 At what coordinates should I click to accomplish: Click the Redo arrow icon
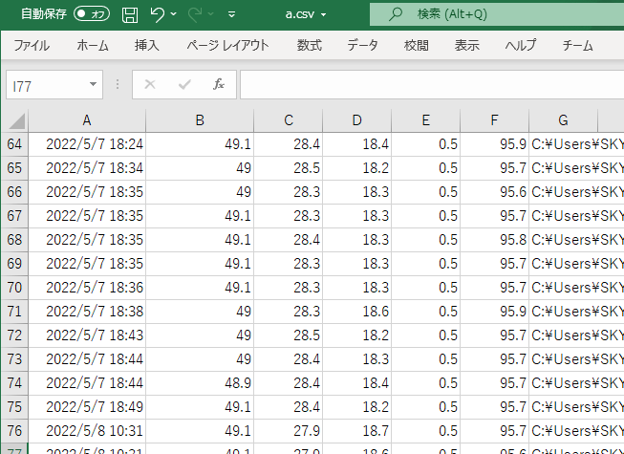(195, 14)
